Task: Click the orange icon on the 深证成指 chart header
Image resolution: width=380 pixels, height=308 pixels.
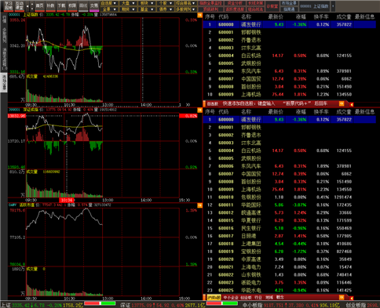Action: tap(199, 110)
